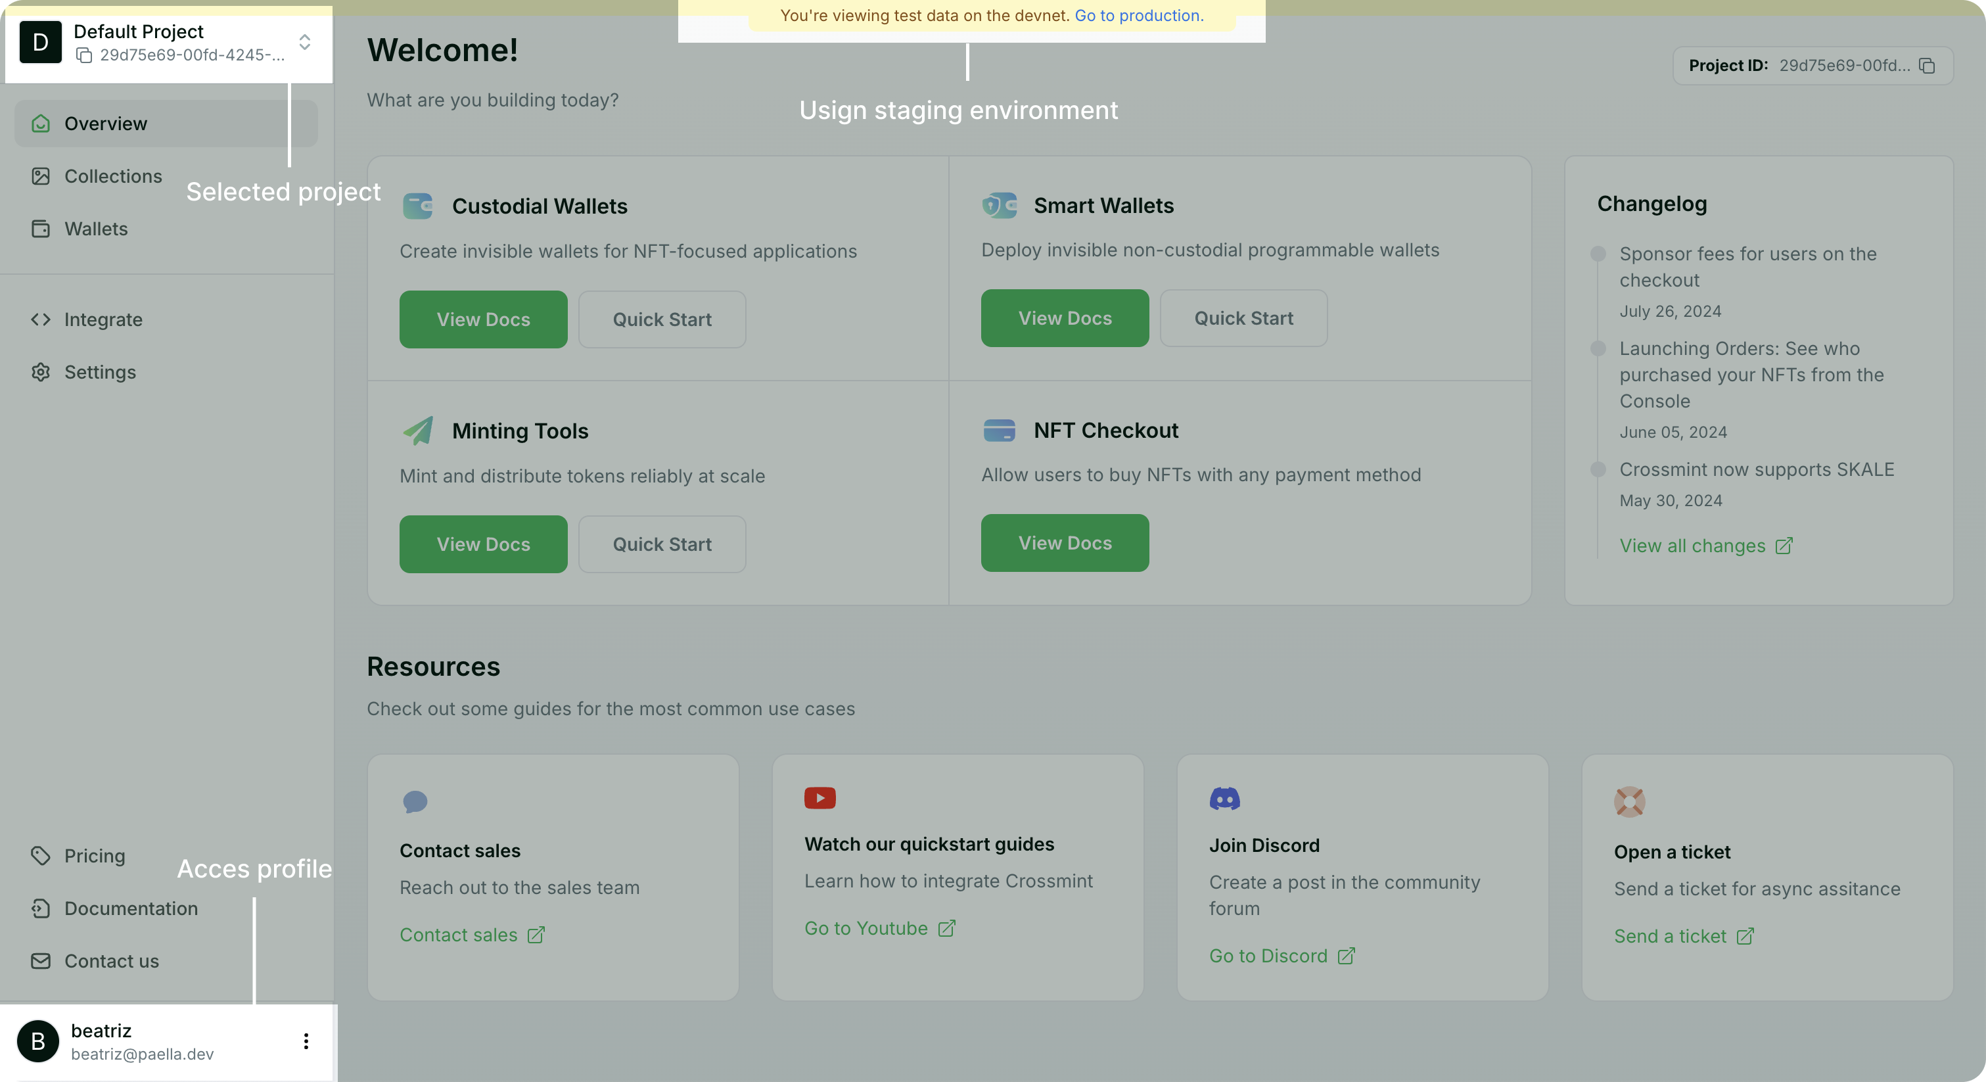Open Crossmint now supports SKALE entry
This screenshot has width=1986, height=1082.
[x=1756, y=469]
